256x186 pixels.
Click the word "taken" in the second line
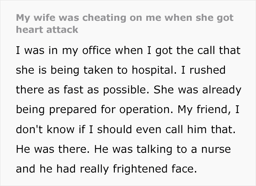tap(98, 70)
